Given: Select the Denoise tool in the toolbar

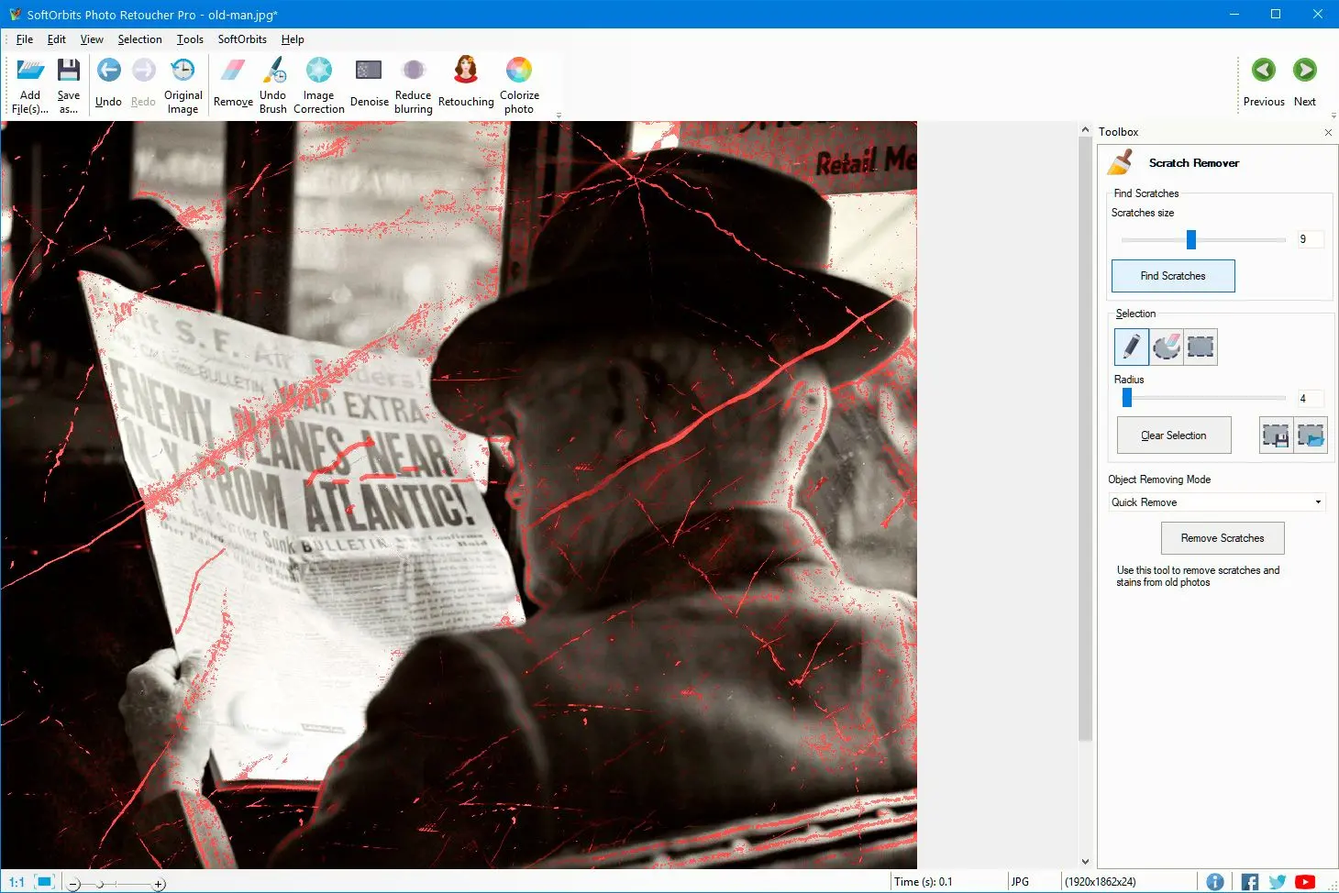Looking at the screenshot, I should pyautogui.click(x=369, y=72).
